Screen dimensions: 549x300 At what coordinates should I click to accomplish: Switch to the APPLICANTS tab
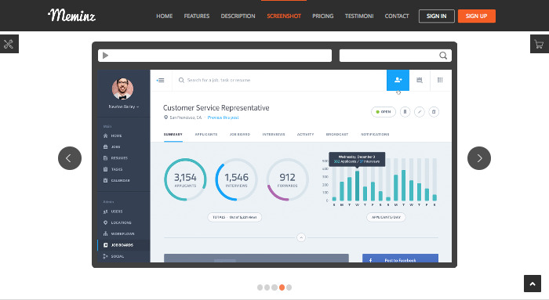click(x=206, y=135)
